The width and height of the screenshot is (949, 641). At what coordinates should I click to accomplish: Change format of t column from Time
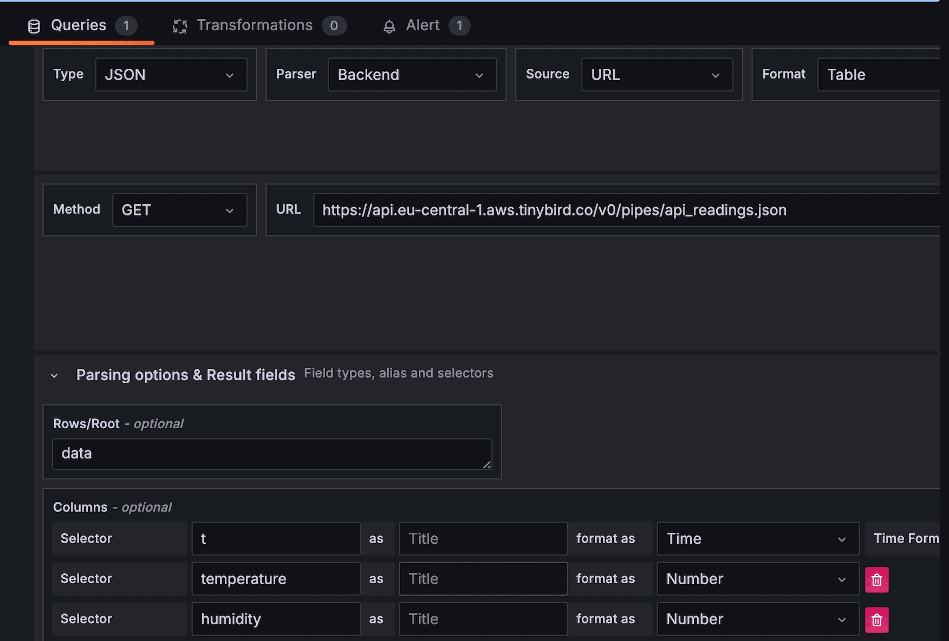tap(757, 539)
